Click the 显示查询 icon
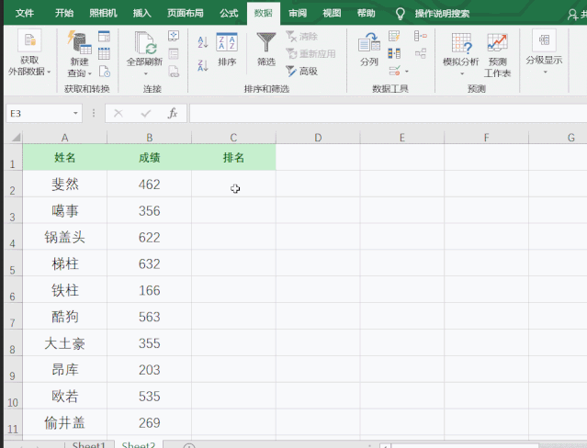This screenshot has height=448, width=587. (x=104, y=37)
